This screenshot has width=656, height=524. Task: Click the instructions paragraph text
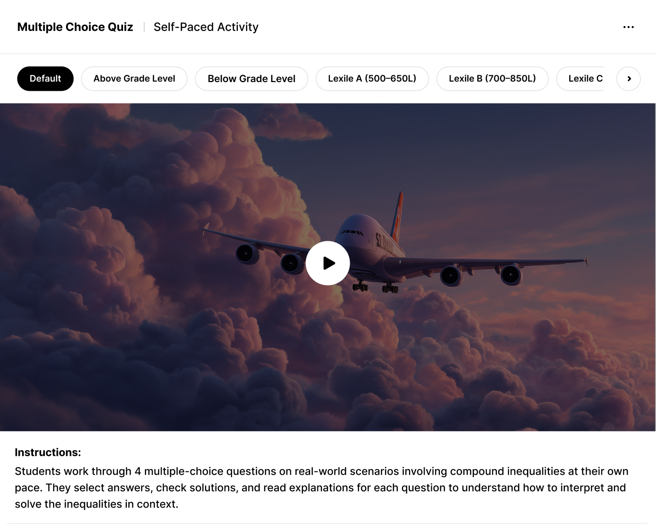click(321, 487)
